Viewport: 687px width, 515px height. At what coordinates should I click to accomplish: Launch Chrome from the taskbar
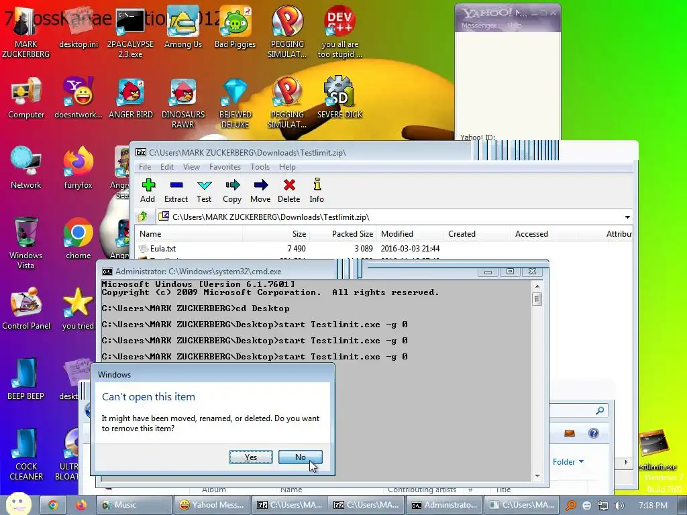click(x=53, y=505)
